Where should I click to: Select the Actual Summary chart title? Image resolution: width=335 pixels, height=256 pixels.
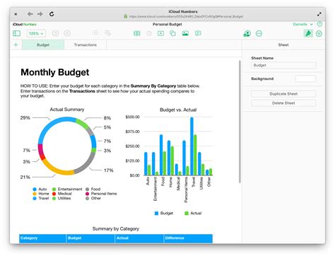click(x=67, y=110)
